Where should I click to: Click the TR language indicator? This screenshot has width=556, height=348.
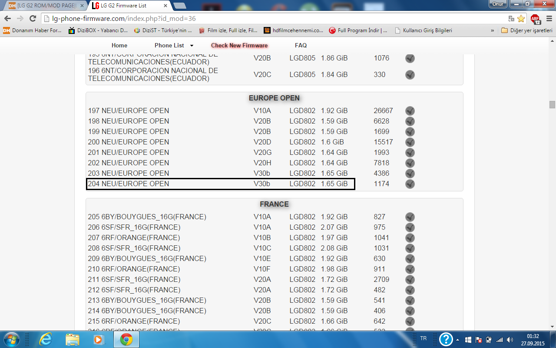click(x=424, y=338)
